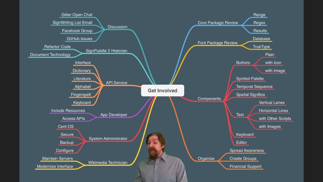The image size is (323, 182).
Task: Click the Refactor Code node
Action: 58,47
